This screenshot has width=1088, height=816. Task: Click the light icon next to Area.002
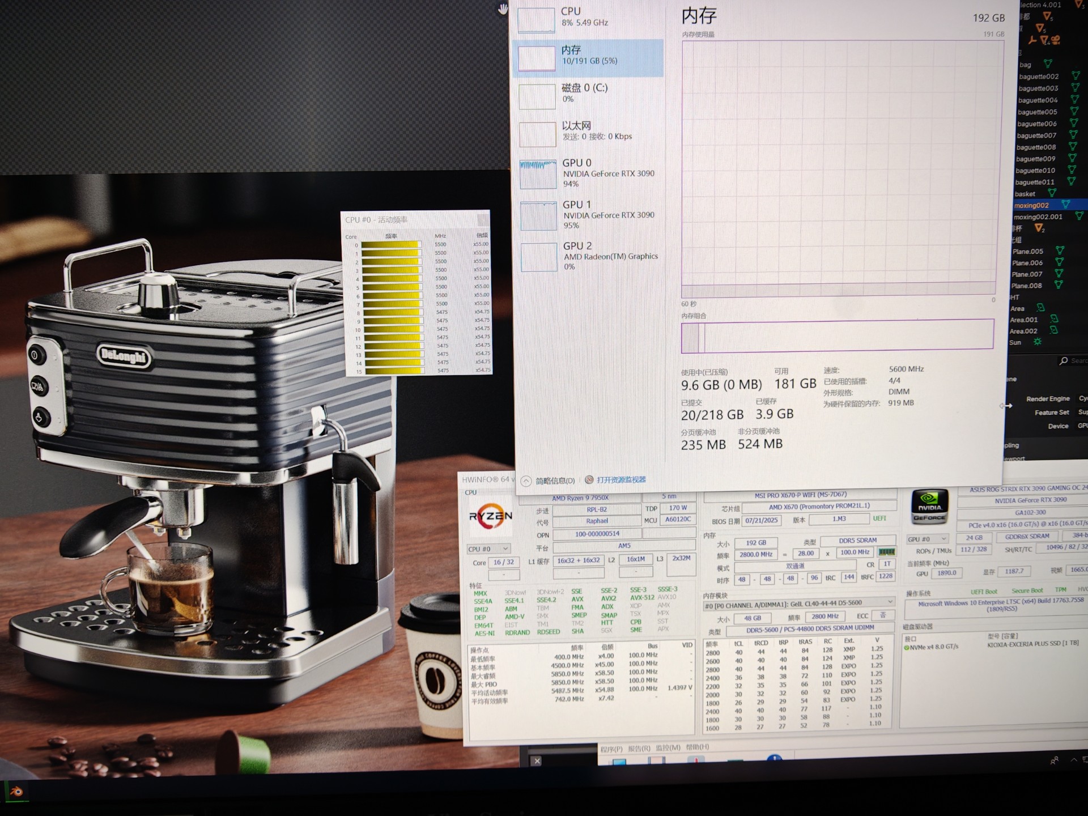click(1053, 330)
